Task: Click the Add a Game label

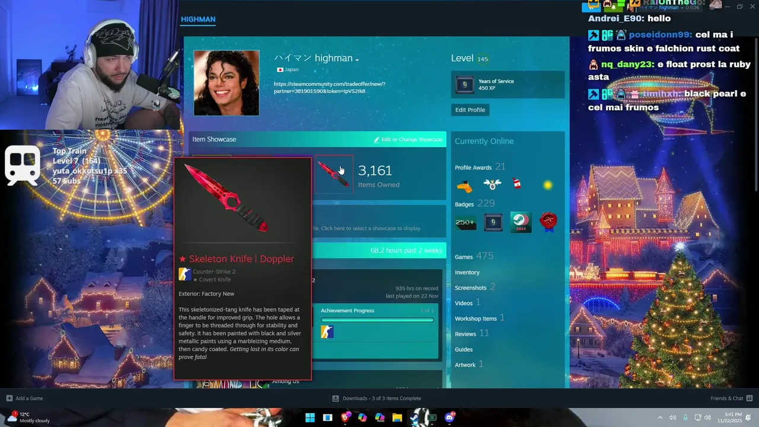Action: (29, 398)
